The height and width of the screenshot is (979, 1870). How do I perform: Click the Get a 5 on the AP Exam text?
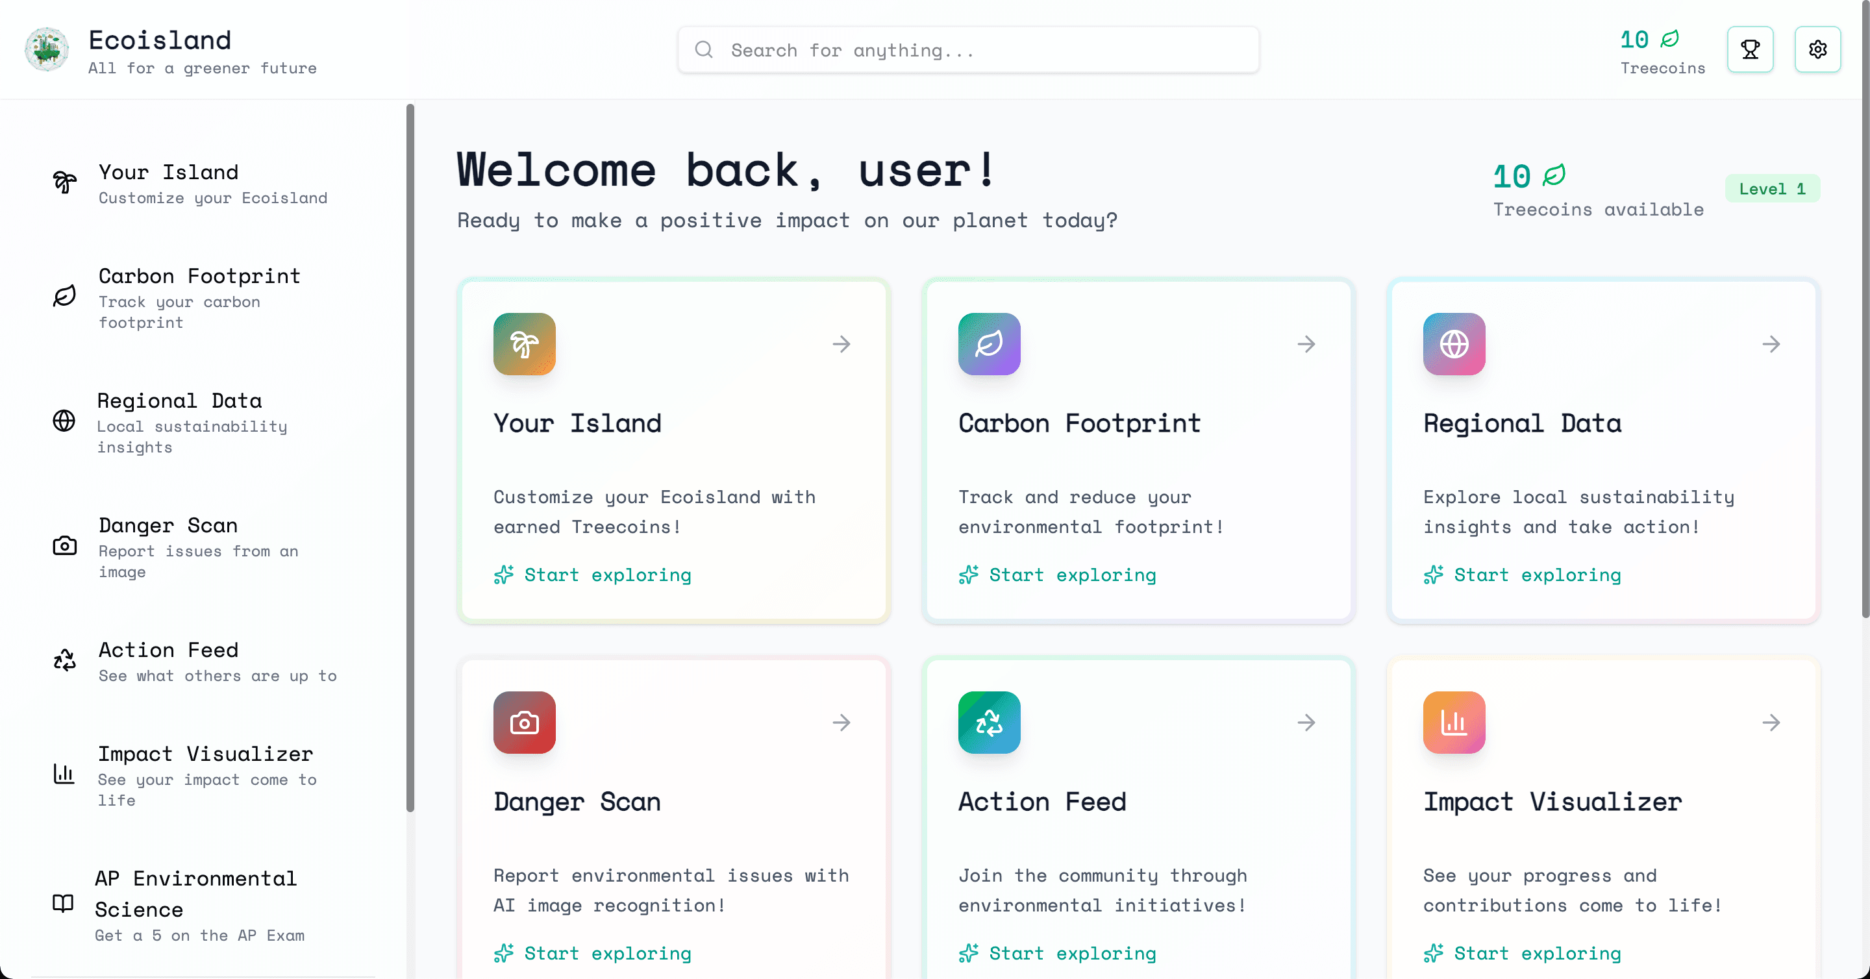click(x=199, y=936)
